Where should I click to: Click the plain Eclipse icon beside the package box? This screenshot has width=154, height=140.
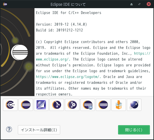click(x=103, y=105)
